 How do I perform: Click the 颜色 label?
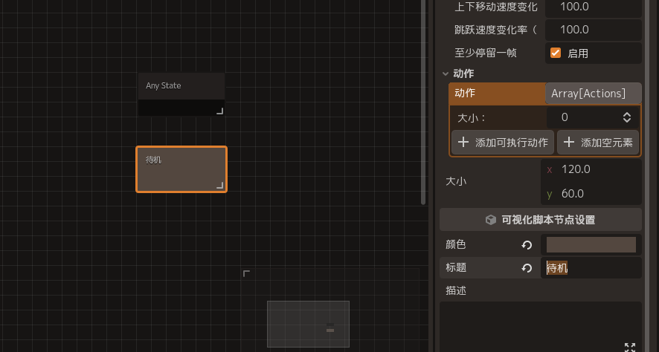[x=456, y=244]
